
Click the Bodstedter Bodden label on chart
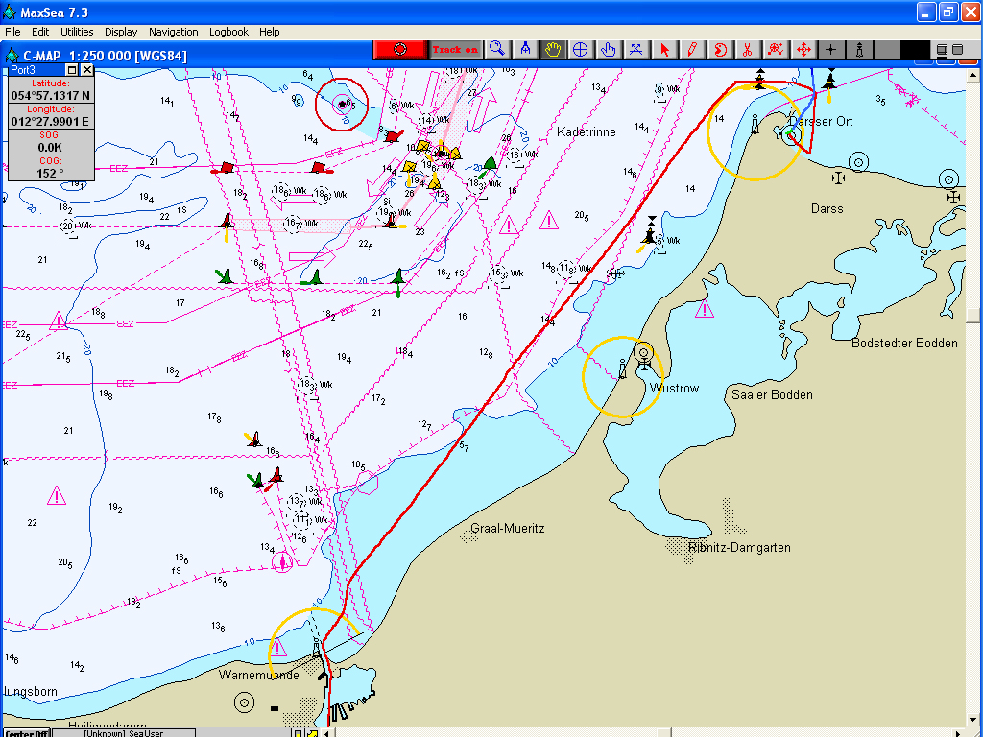[x=904, y=343]
